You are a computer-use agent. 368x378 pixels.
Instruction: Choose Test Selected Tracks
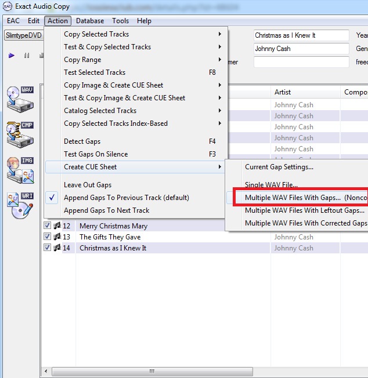[x=135, y=72]
